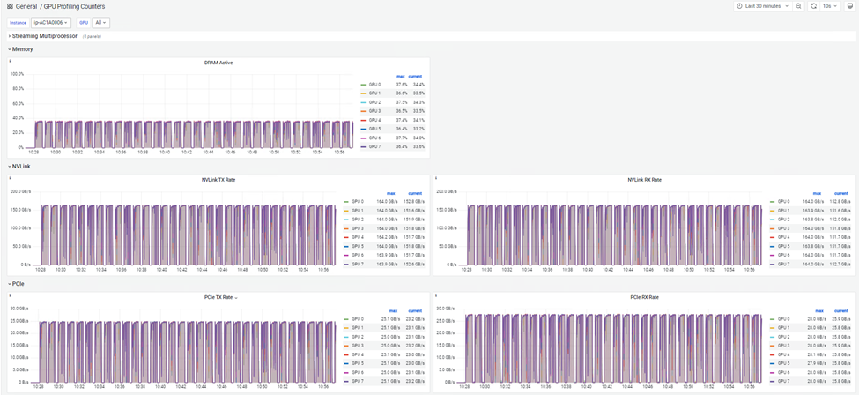Go to the General folder breadcrumb
The height and width of the screenshot is (395, 859).
pos(26,6)
